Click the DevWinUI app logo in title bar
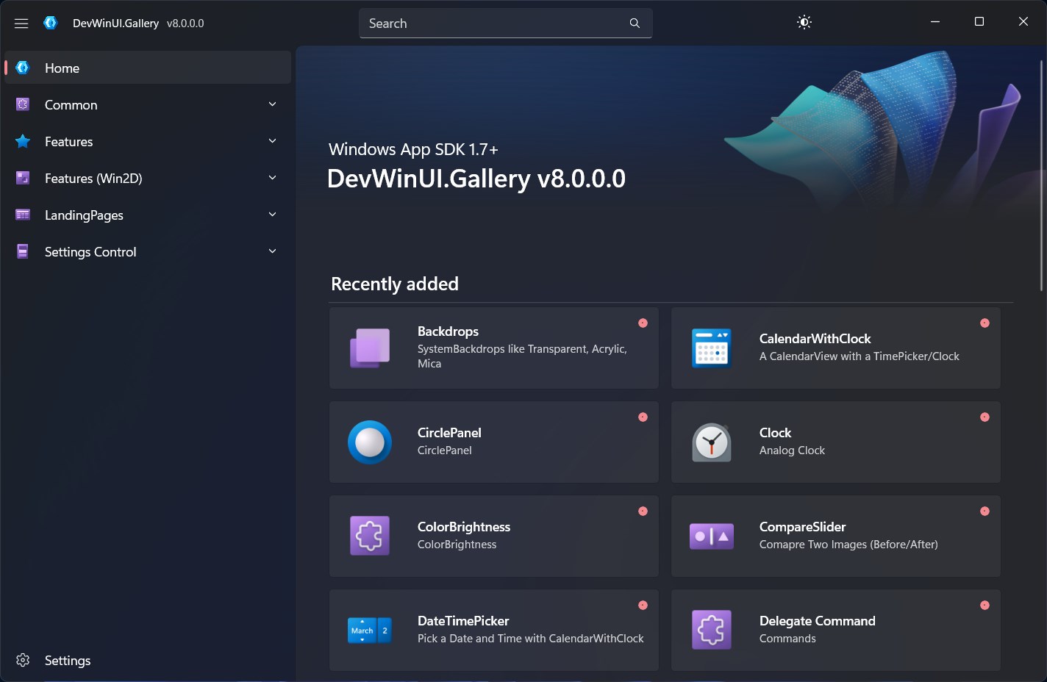Screen dimensions: 1047x682 50,23
